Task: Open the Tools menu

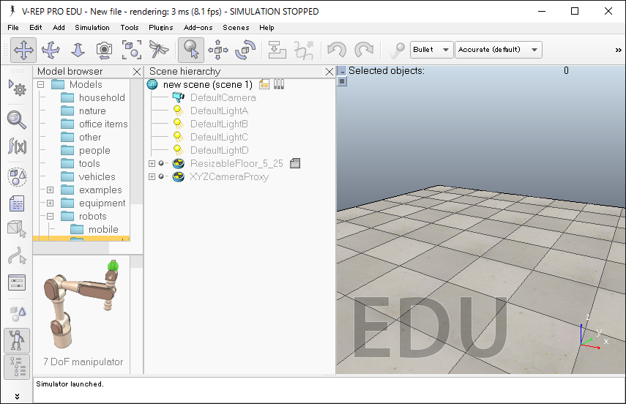Action: [130, 28]
